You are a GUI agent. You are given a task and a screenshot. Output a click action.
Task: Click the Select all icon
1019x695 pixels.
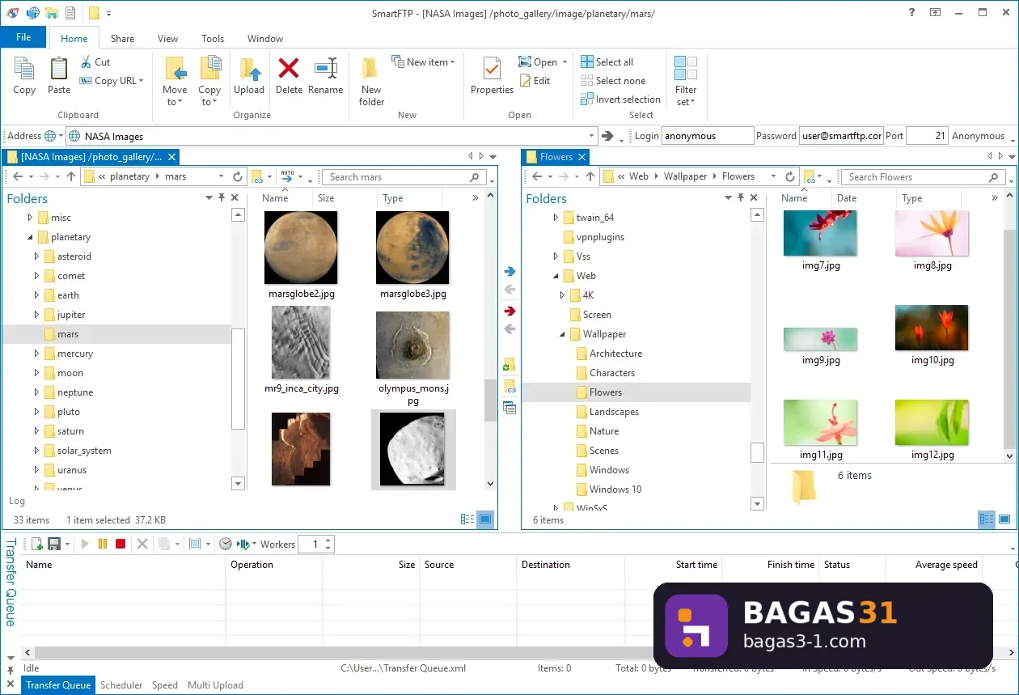pos(587,62)
